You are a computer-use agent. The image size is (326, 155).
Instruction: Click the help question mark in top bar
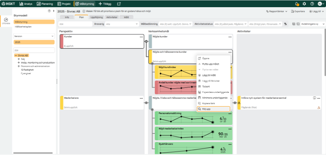click(312, 4)
